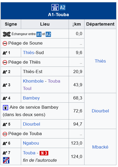Screen dimensions: 118x167
Task: Sort by the km column header
Action: (x=77, y=24)
